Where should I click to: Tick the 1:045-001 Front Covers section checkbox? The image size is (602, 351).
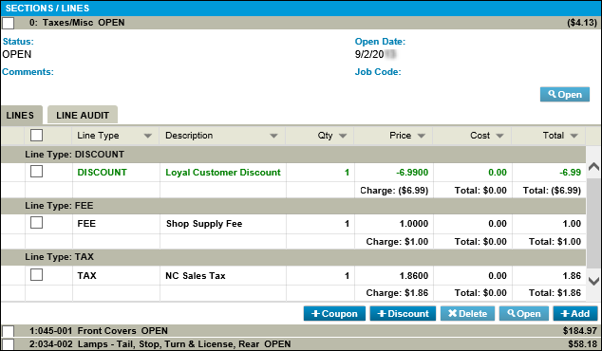pos(8,331)
